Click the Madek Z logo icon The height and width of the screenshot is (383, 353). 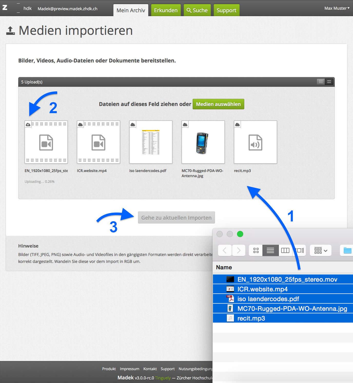tap(5, 8)
